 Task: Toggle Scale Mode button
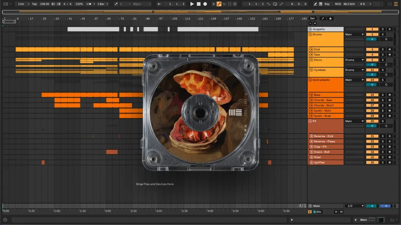(116, 4)
